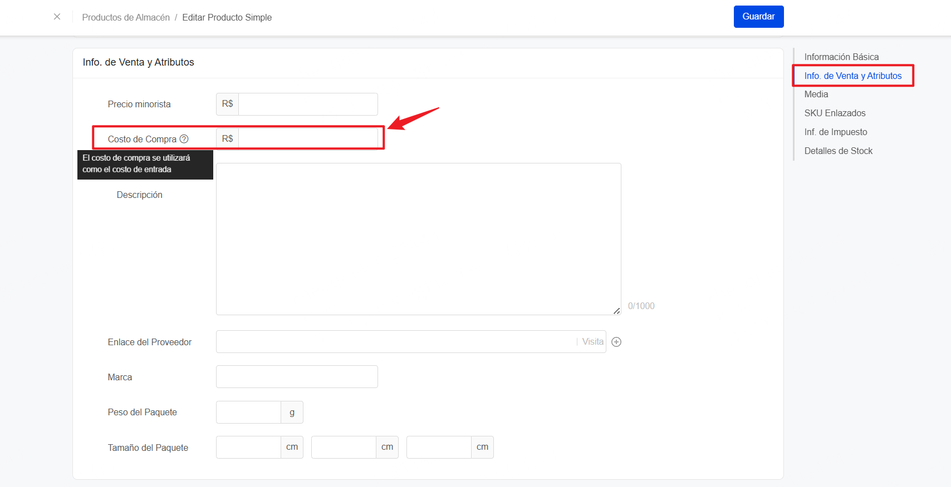The image size is (951, 487).
Task: Click the Guardar button
Action: click(x=758, y=17)
